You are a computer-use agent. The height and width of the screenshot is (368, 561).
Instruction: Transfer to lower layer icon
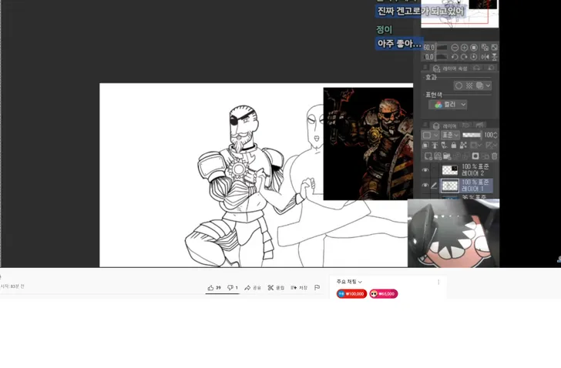click(456, 156)
